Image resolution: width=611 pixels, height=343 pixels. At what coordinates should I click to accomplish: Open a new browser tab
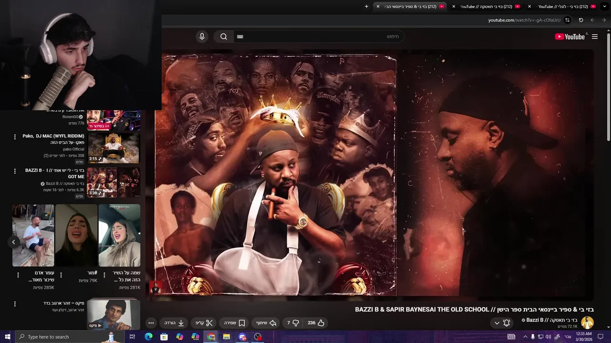coord(367,7)
